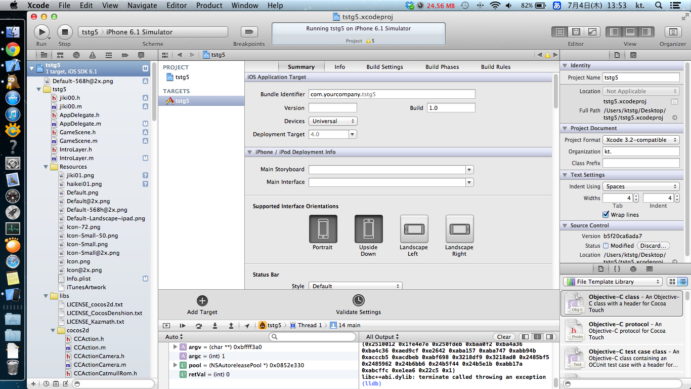The image size is (691, 389).
Task: Switch to the Build Settings tab
Action: pyautogui.click(x=385, y=67)
